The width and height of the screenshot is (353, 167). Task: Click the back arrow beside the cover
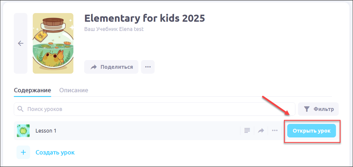(20, 43)
